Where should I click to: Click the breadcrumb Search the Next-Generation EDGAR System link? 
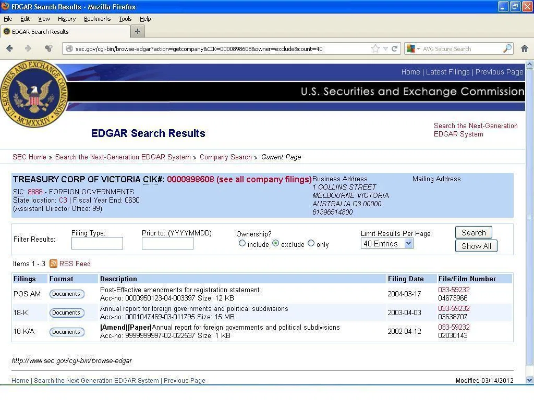coord(123,157)
